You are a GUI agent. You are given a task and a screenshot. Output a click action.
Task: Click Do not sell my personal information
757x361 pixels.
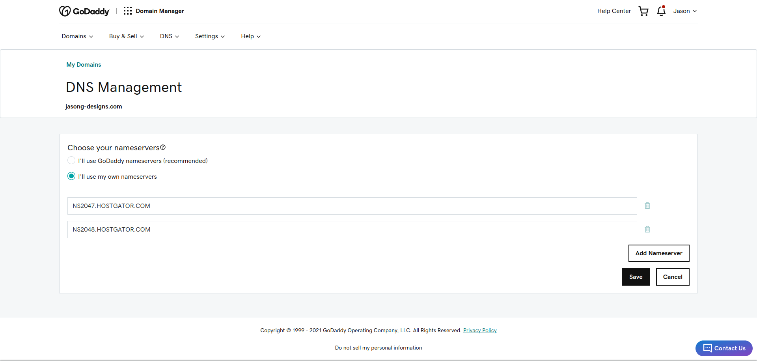[x=378, y=348]
